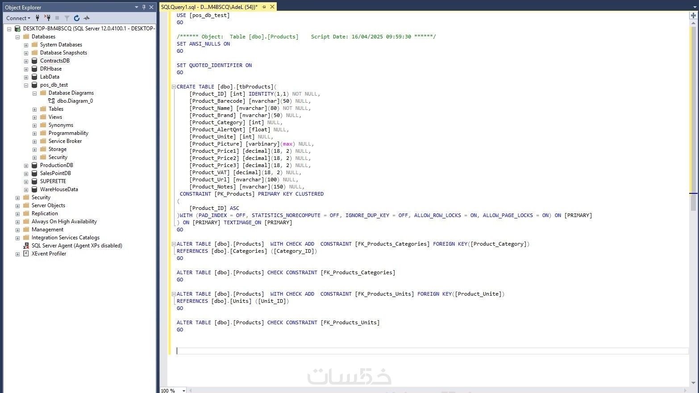Click the Refresh icon in Object Explorer toolbar
Screen dimensions: 699x393
77,18
